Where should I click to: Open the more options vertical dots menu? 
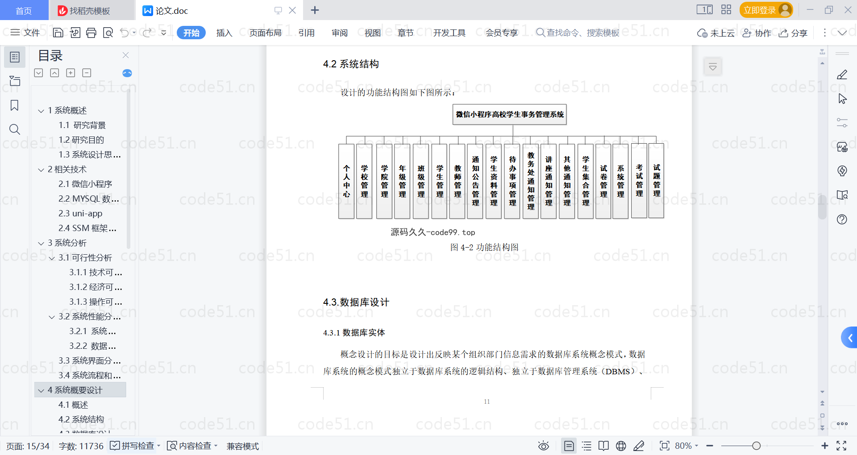(824, 33)
